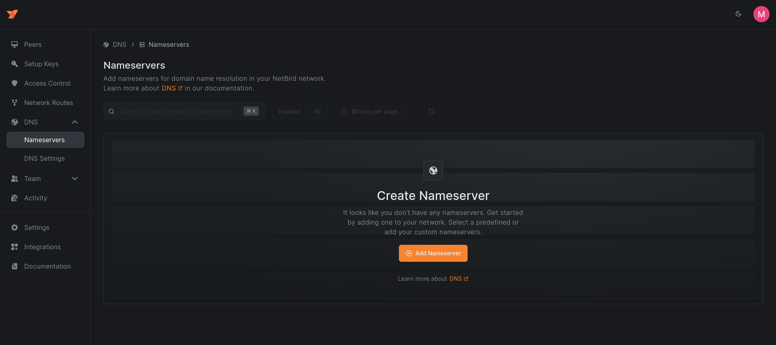Select the All filter toggle

pos(317,111)
